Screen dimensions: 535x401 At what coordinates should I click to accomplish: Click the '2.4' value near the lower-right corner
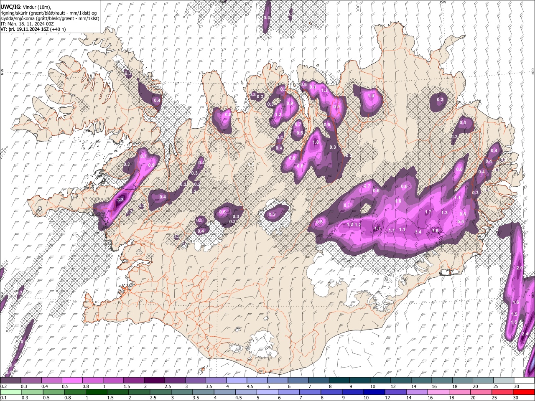click(525, 334)
